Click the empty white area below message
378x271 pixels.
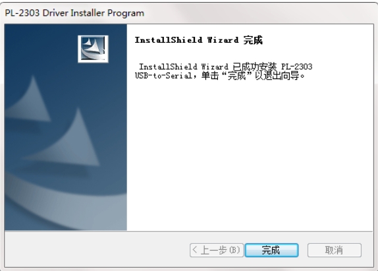250,154
